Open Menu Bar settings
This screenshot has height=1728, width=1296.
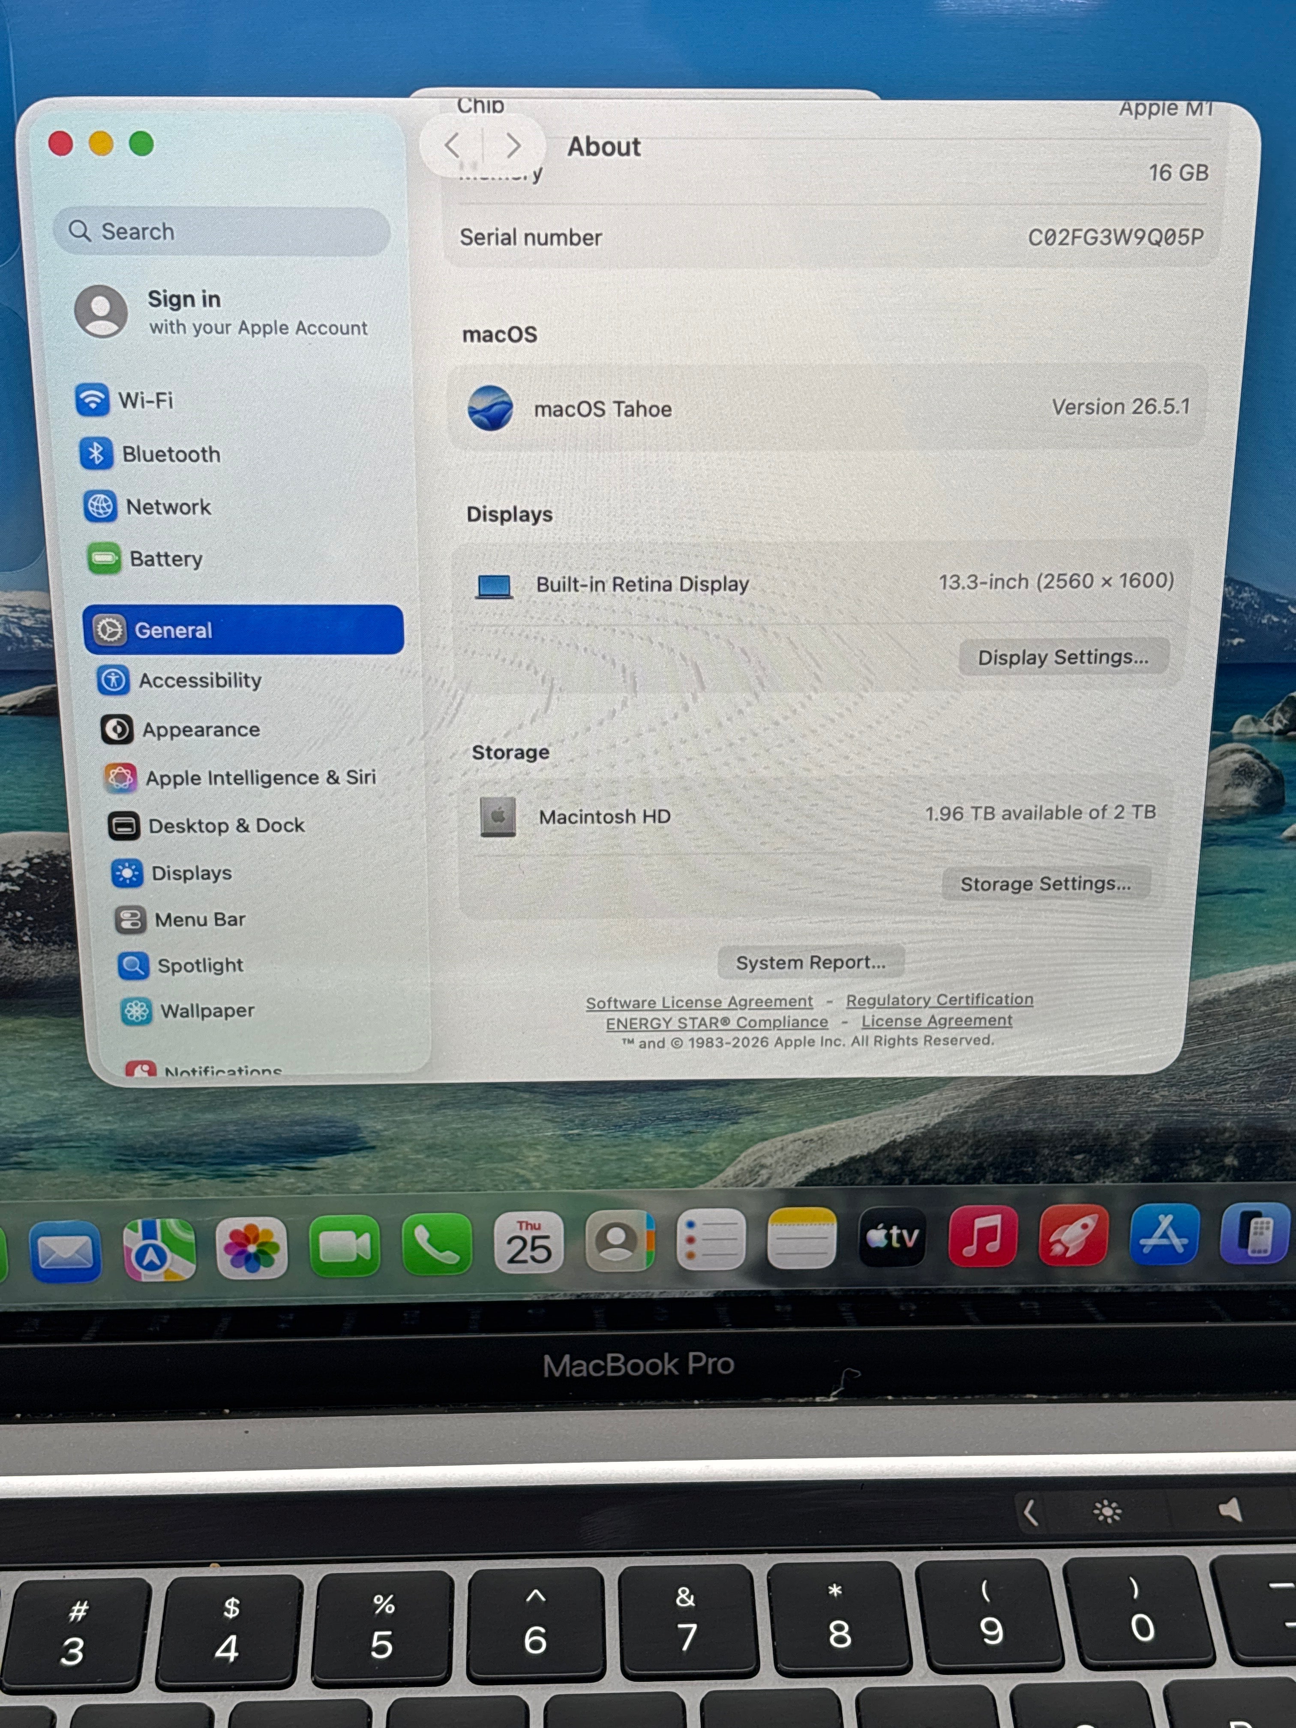[x=181, y=919]
